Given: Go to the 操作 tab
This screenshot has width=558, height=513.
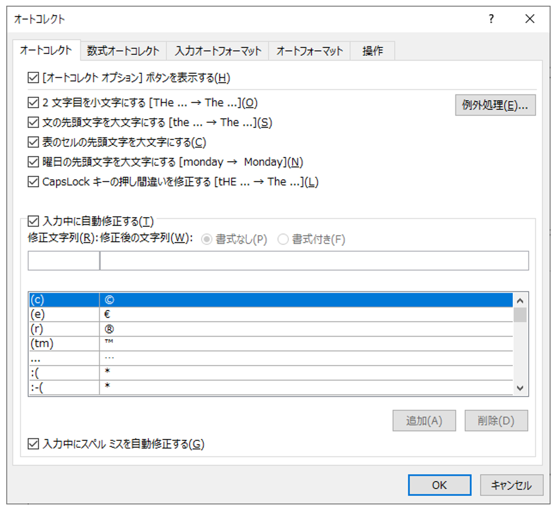Looking at the screenshot, I should coord(372,51).
